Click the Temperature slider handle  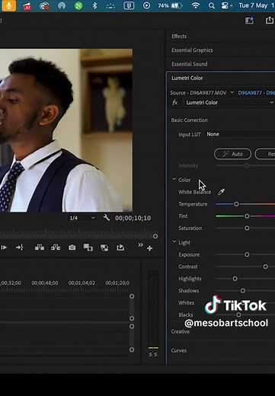click(236, 204)
